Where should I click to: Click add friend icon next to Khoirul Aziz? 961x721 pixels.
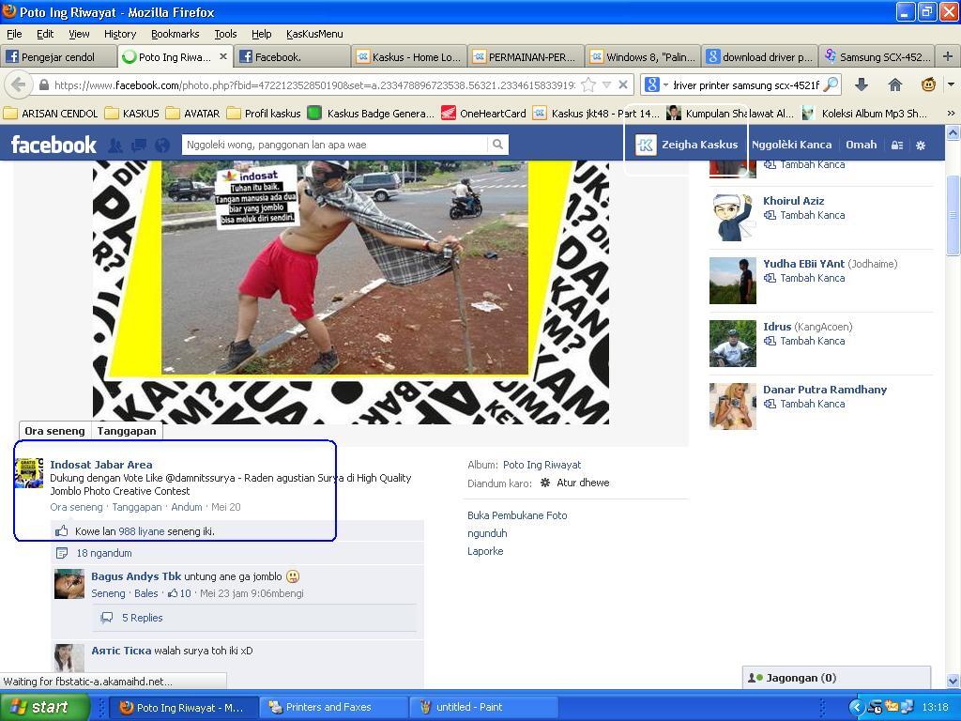770,215
